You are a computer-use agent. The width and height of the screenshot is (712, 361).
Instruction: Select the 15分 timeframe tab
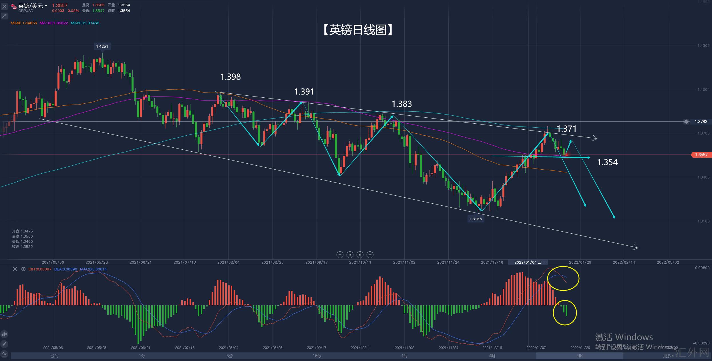coord(317,356)
